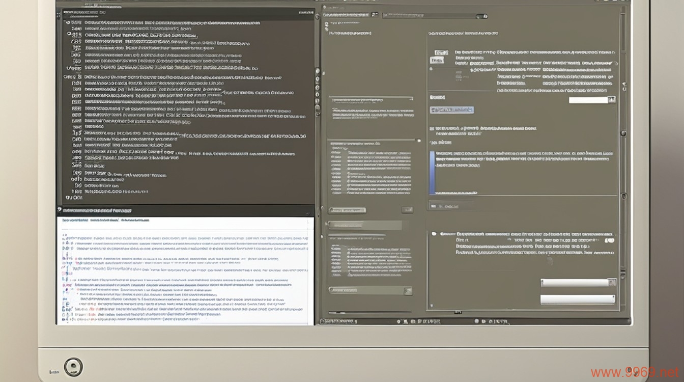Click the blue highlighted button in right panel
Screen dimensions: 684x382
452,110
